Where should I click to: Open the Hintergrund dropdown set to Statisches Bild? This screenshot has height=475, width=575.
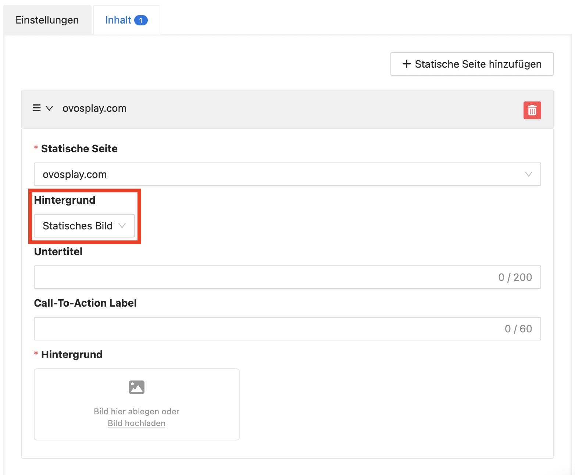pos(84,226)
